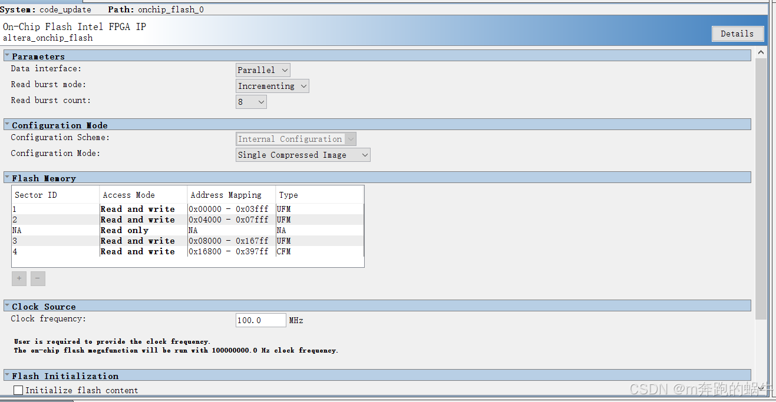Collapse the Flash Initialization section
The image size is (776, 402).
(x=6, y=376)
